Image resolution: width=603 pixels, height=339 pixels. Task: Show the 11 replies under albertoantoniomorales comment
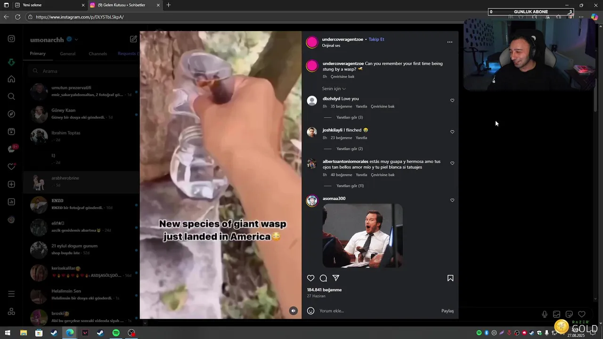350,186
